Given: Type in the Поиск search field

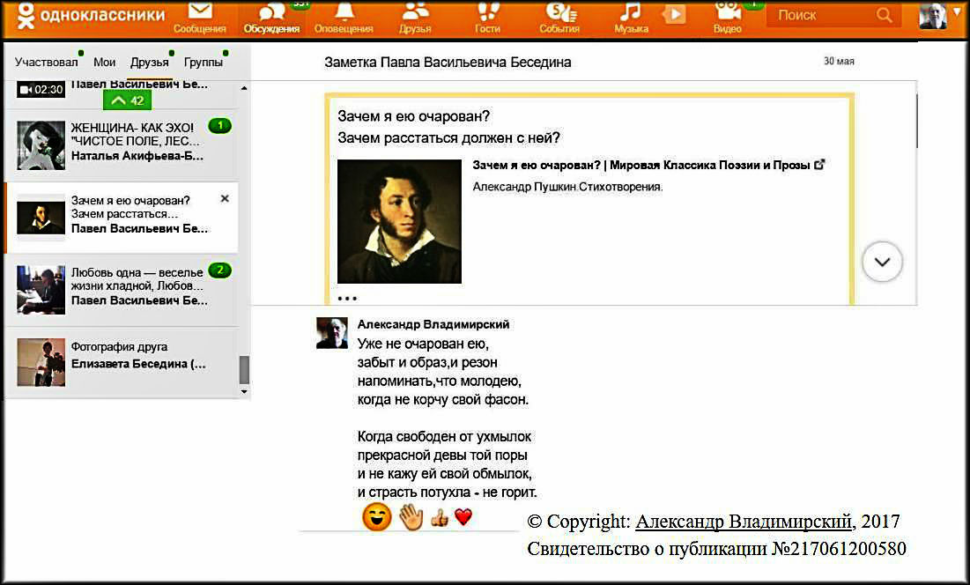Looking at the screenshot, I should click(x=819, y=15).
